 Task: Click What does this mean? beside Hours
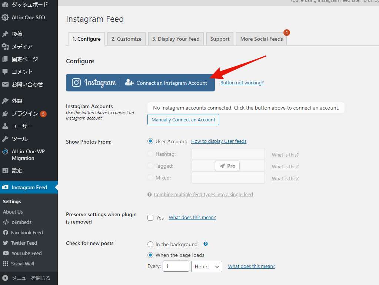252,266
